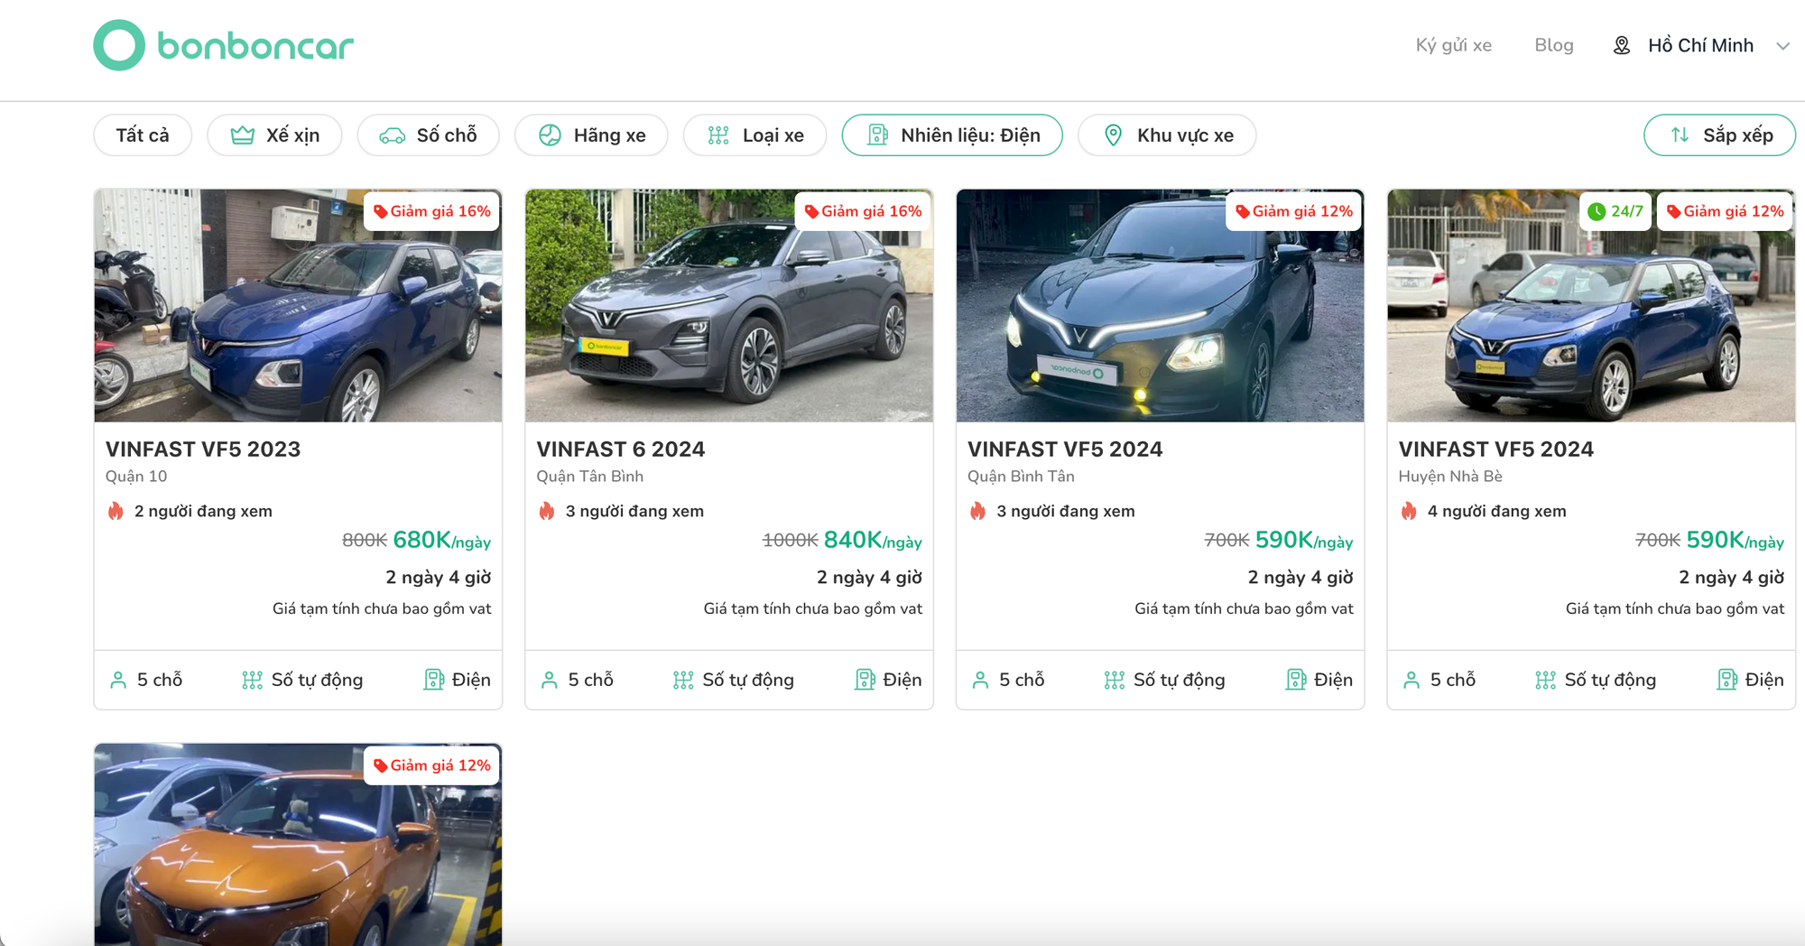Open the VINFAST VF5 2024 title in Quận Bình Tân
Image resolution: width=1805 pixels, height=946 pixels.
1065,450
